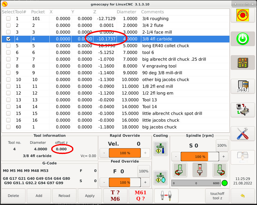
Task: Reset spindle override with its 100% button
Action: 222,145
